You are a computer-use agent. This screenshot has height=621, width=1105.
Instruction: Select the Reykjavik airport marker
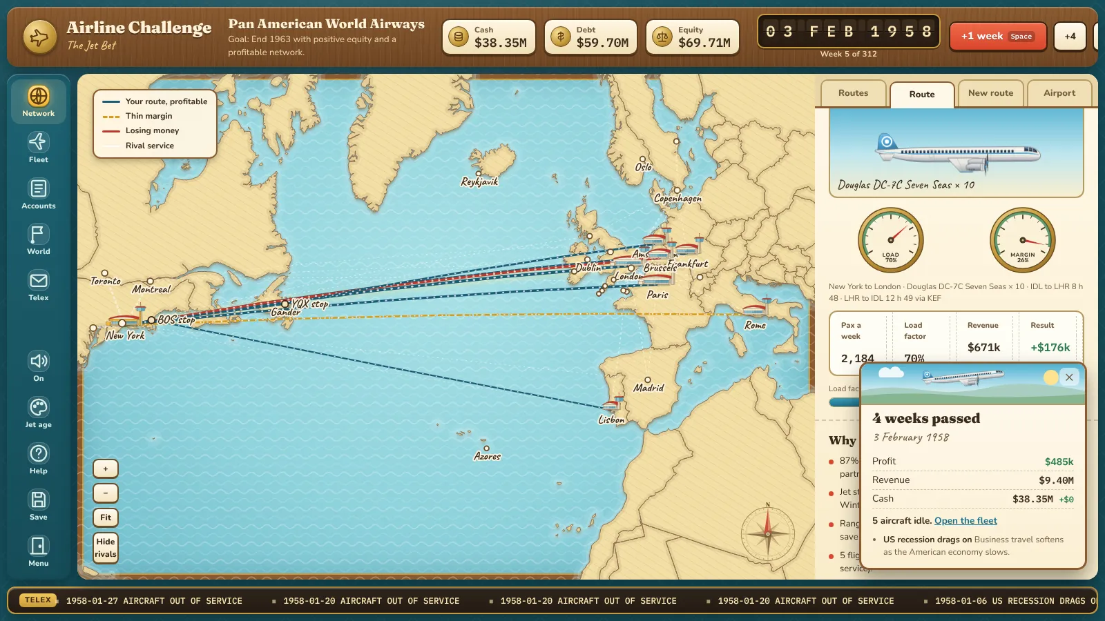click(478, 174)
